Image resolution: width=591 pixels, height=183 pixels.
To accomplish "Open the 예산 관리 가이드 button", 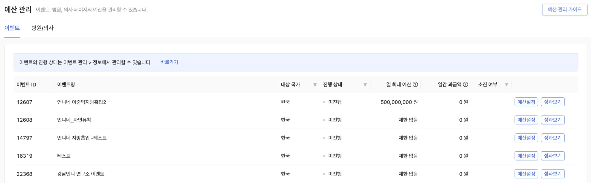I will pos(564,10).
